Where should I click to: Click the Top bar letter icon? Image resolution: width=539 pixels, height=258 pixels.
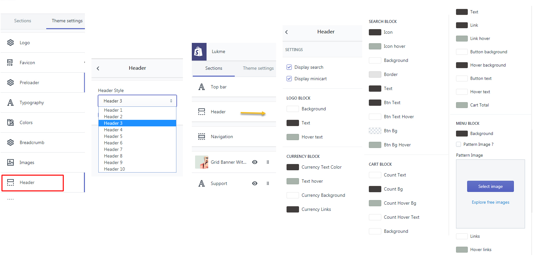(202, 87)
